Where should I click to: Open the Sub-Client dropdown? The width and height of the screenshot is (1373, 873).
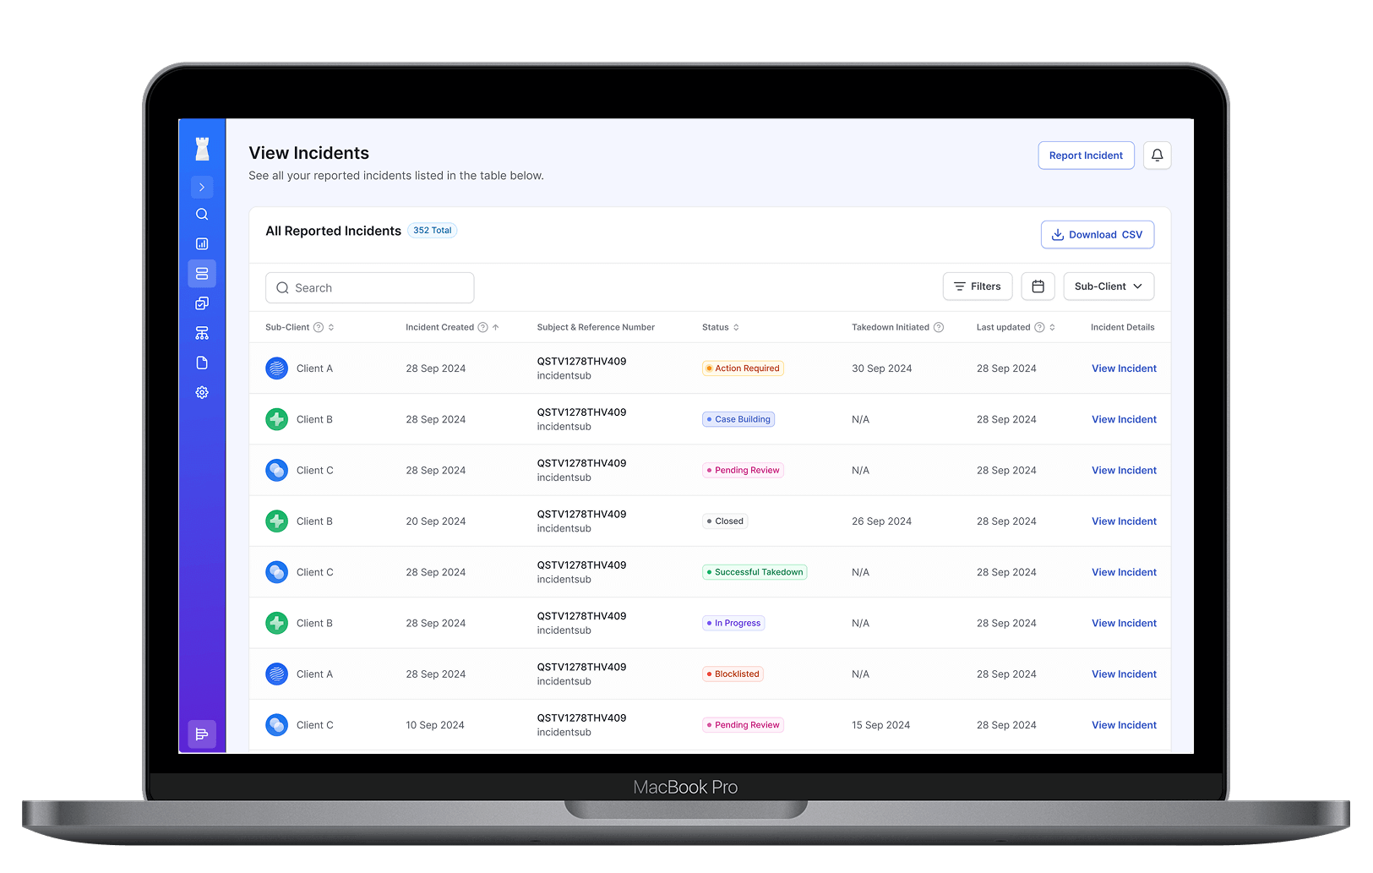(1109, 286)
